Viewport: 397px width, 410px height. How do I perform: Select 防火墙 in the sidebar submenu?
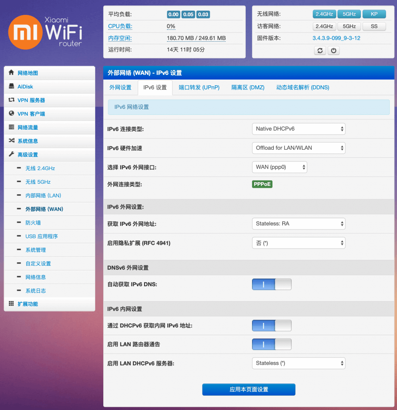tap(33, 223)
